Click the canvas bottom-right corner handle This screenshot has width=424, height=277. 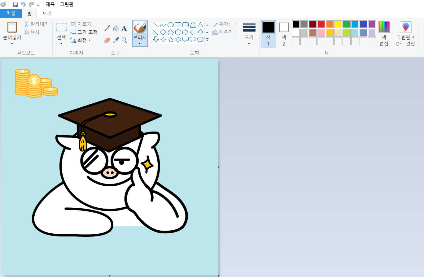coord(219,276)
